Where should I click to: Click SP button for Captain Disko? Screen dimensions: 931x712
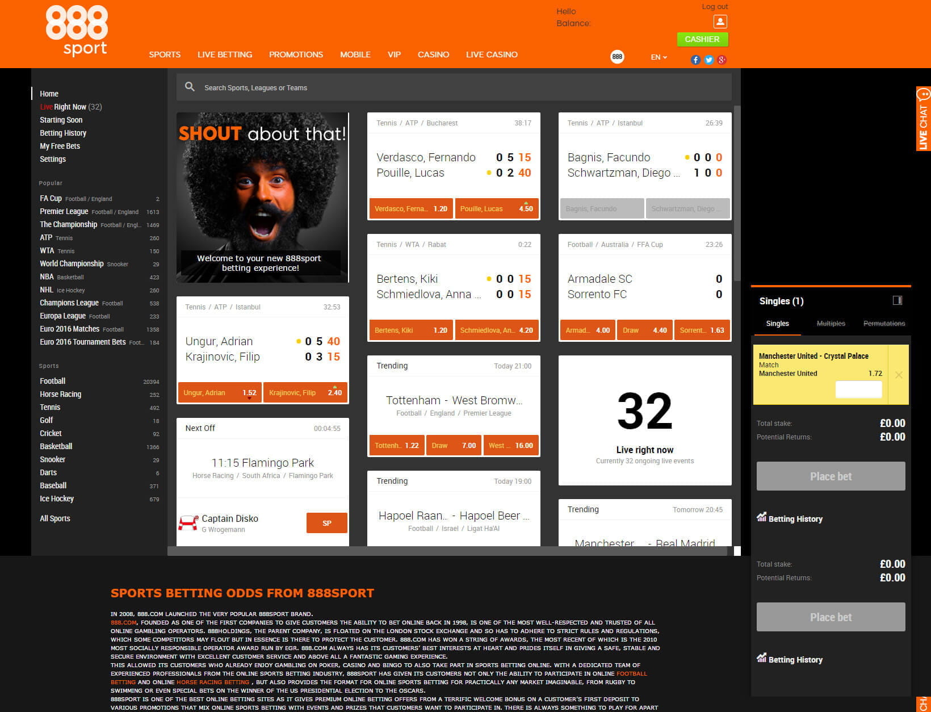click(x=326, y=523)
